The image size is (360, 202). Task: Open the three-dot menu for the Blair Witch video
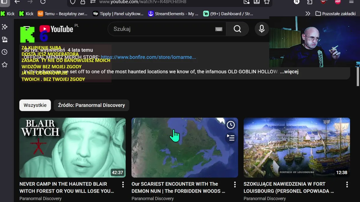coord(123,184)
